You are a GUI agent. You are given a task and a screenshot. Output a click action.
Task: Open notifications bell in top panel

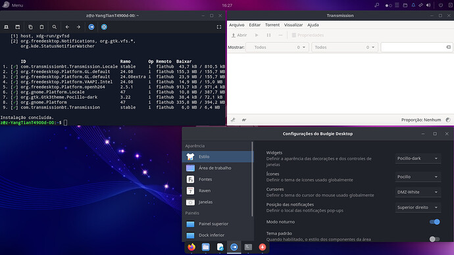pos(413,5)
